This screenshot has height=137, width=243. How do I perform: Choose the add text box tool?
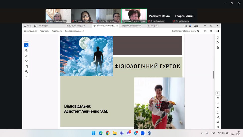pos(26,66)
